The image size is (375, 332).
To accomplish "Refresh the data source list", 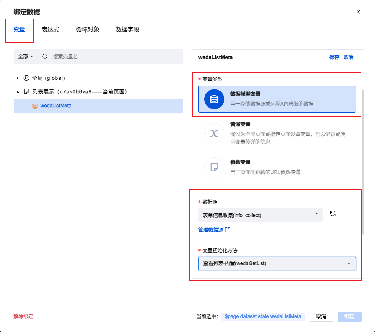I will 333,213.
